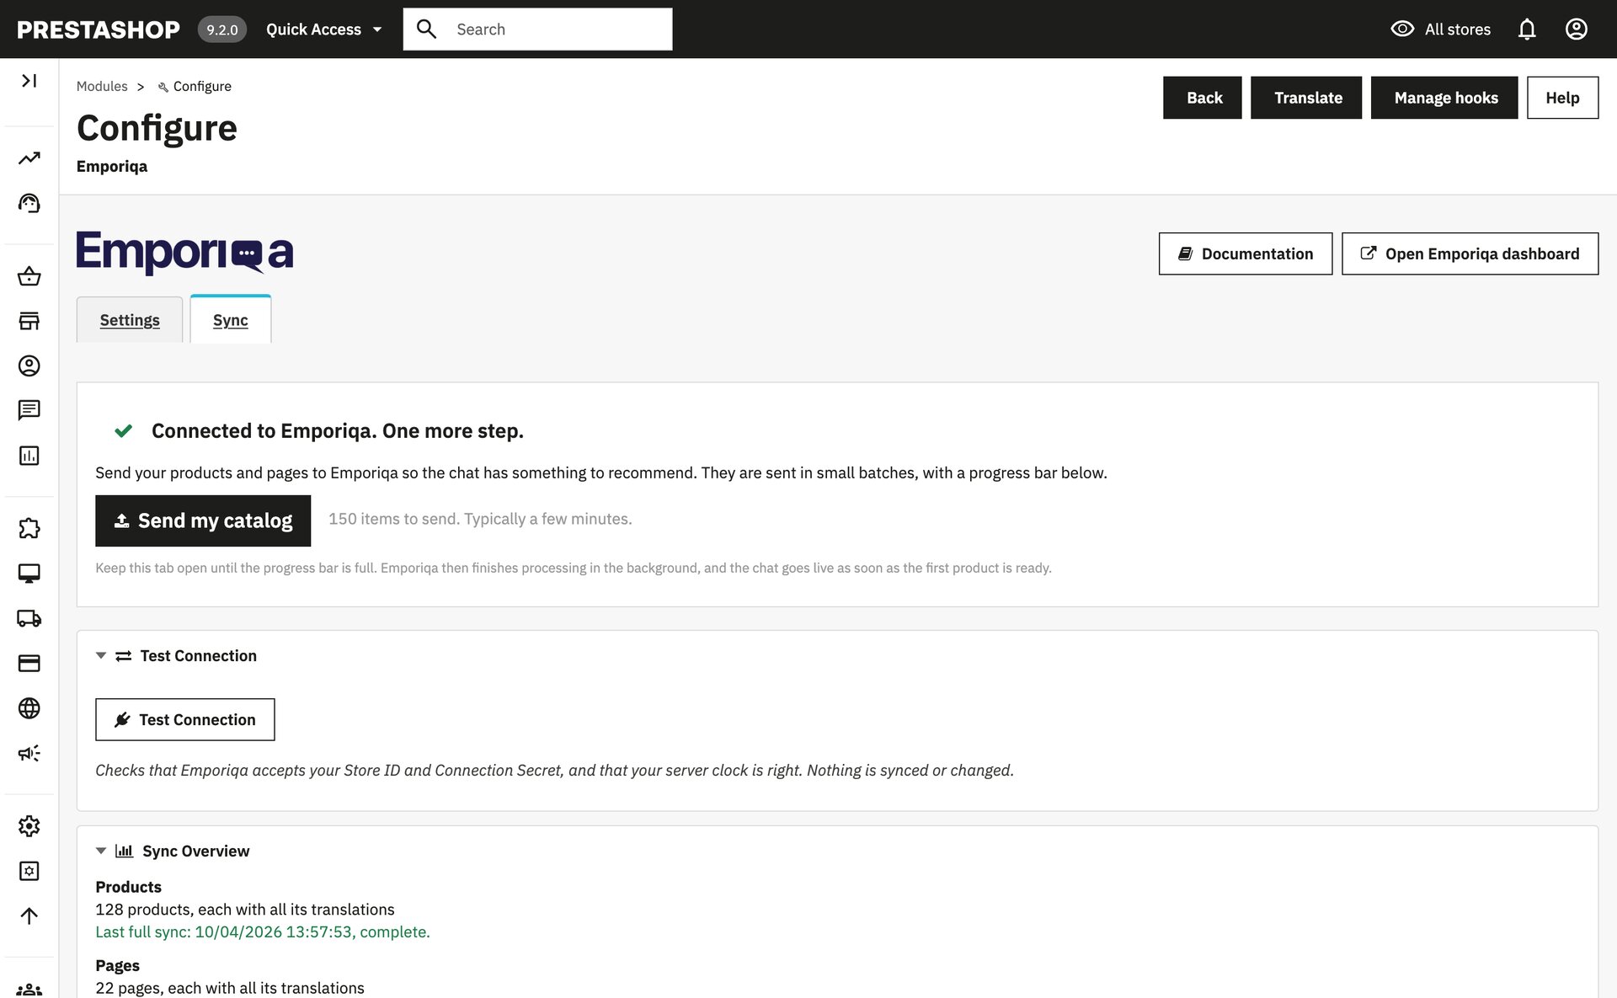Image resolution: width=1617 pixels, height=998 pixels.
Task: Expand the sidebar navigation menu
Action: (29, 81)
